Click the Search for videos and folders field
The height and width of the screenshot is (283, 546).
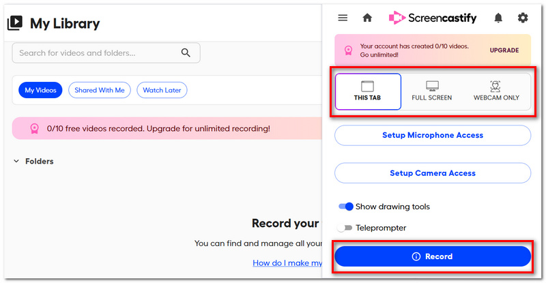tap(106, 53)
